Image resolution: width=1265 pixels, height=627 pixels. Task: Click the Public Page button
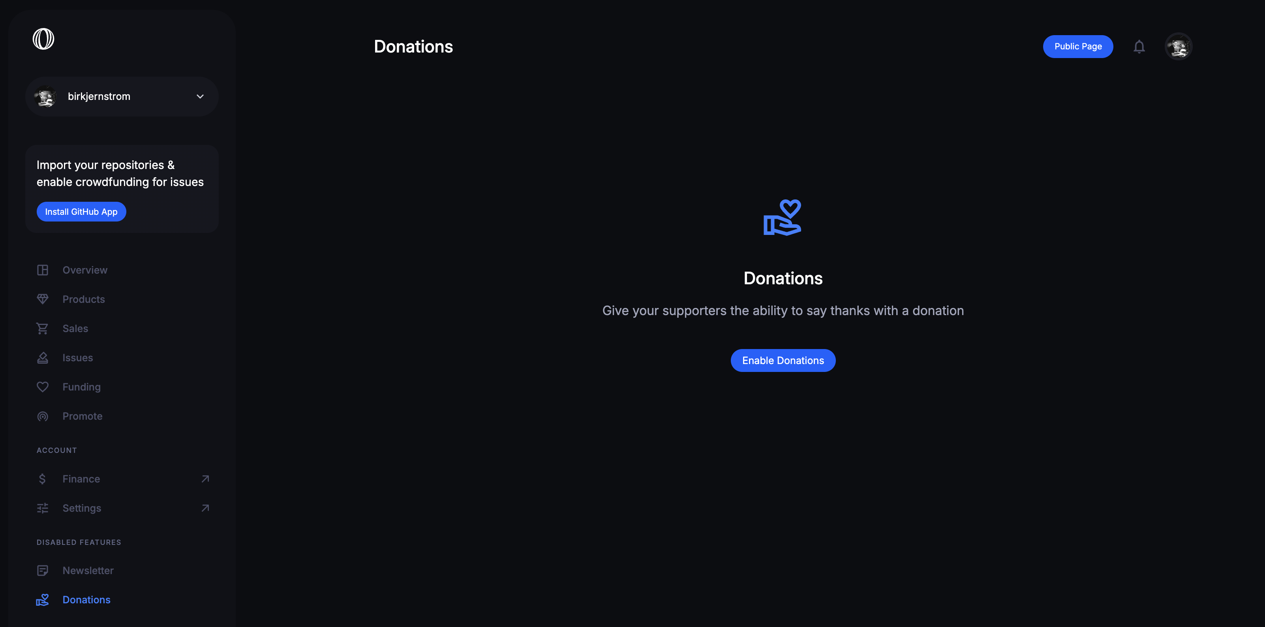[x=1078, y=46]
